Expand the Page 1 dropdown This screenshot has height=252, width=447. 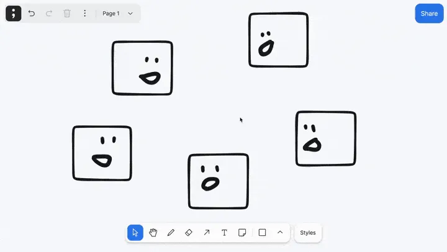(117, 13)
